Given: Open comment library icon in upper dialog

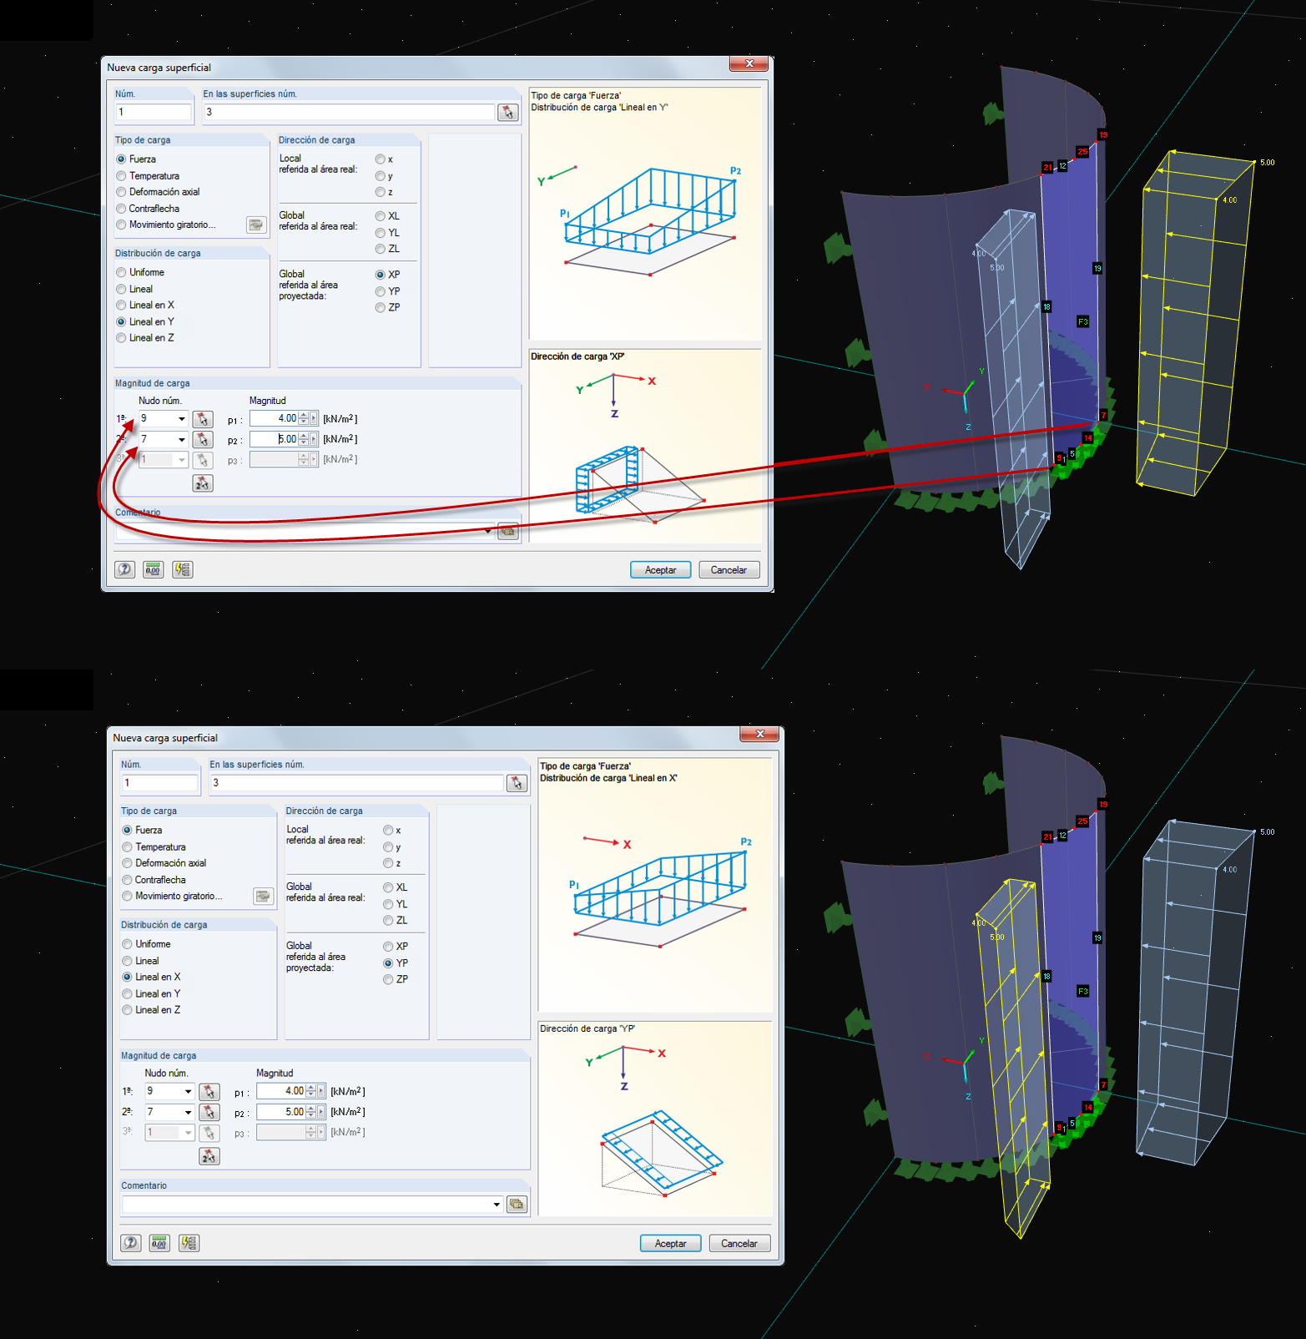Looking at the screenshot, I should 507,532.
